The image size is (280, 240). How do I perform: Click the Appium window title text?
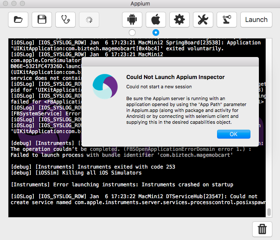point(140,3)
